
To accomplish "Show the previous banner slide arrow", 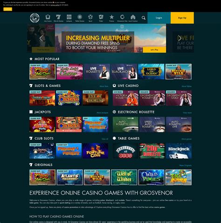I will tap(41, 38).
